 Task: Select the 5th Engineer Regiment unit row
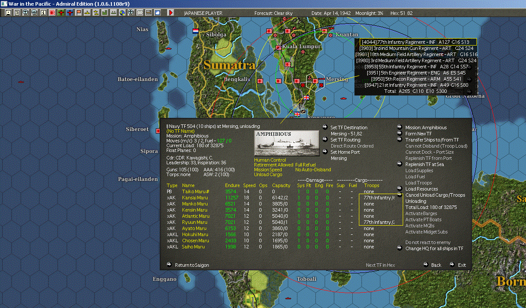pos(416,73)
